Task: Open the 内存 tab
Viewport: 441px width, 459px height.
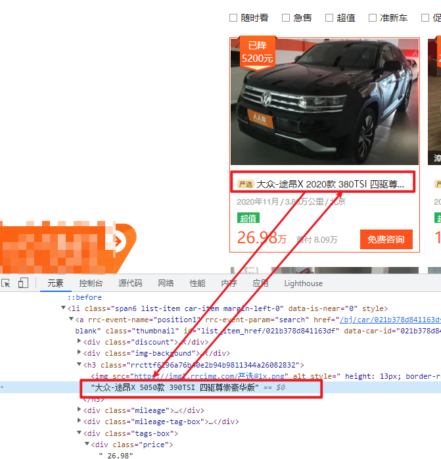Action: [x=229, y=283]
